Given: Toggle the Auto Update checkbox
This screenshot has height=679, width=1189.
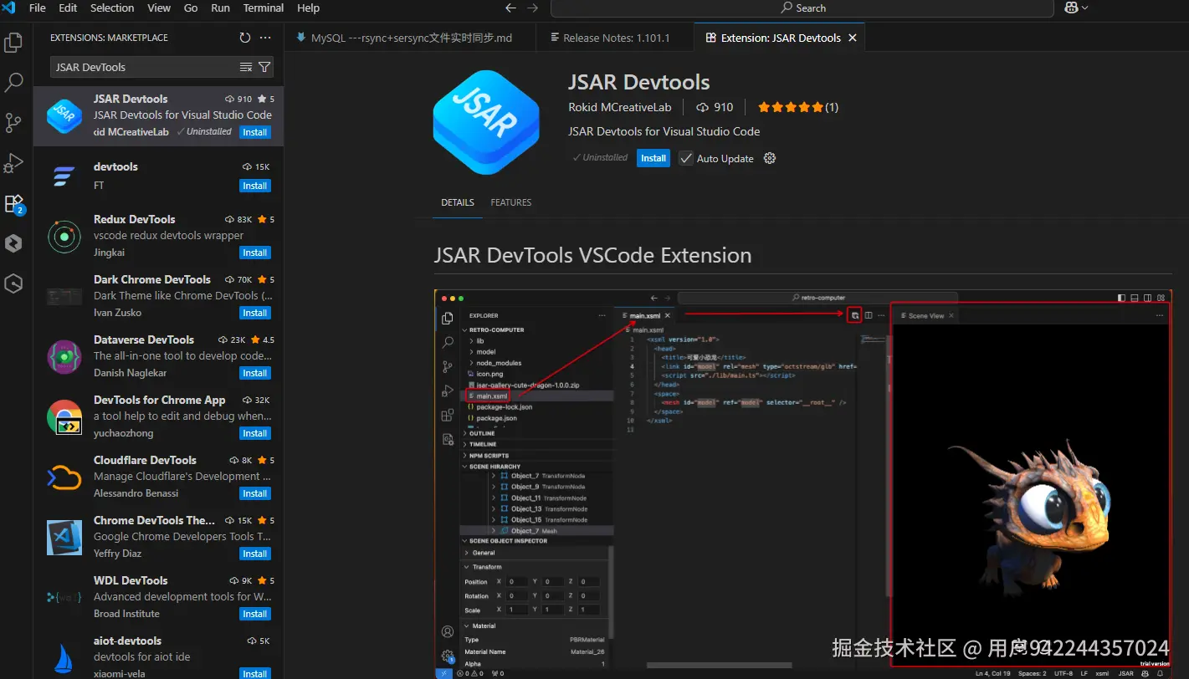Looking at the screenshot, I should point(686,158).
